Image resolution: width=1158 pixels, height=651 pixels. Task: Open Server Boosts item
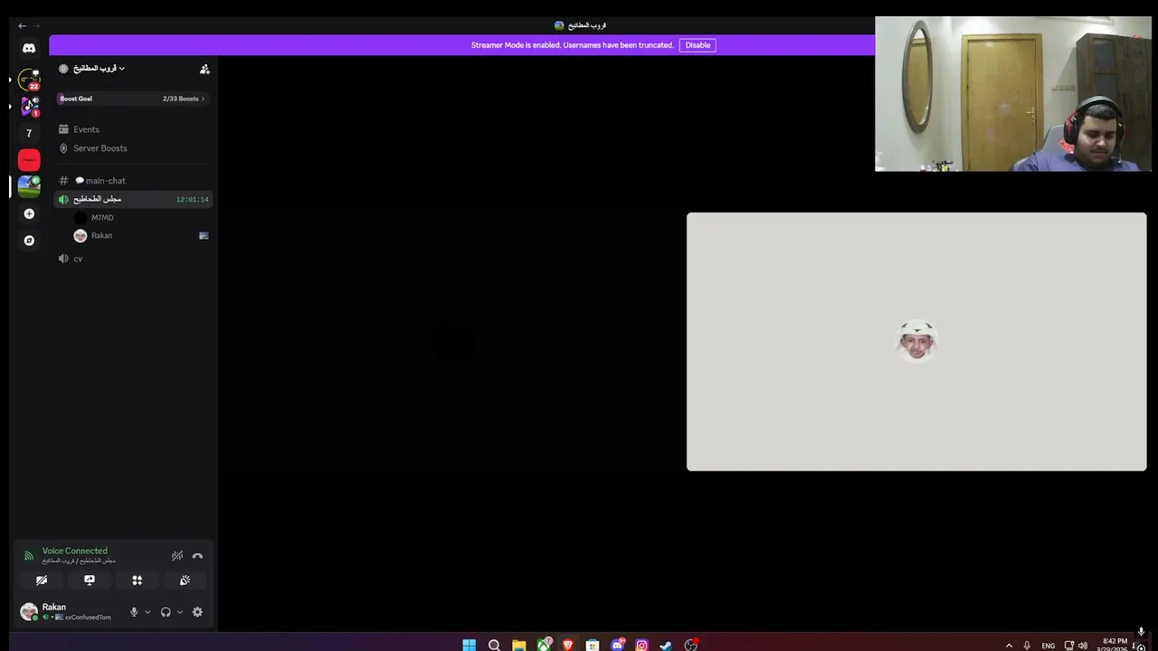133,148
